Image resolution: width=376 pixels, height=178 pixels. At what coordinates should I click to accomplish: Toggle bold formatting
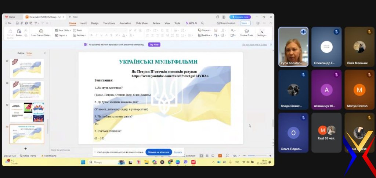tap(91, 36)
